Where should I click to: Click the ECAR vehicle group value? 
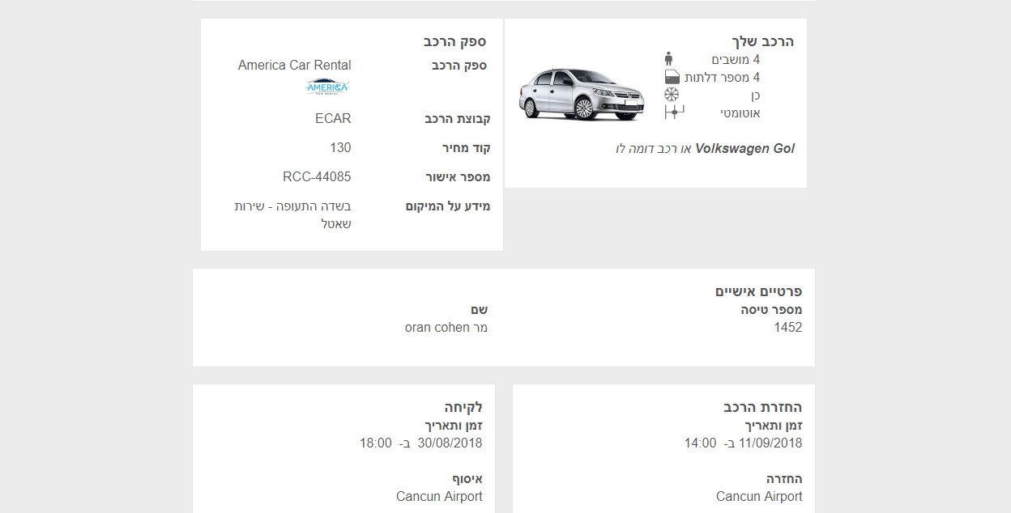[333, 119]
